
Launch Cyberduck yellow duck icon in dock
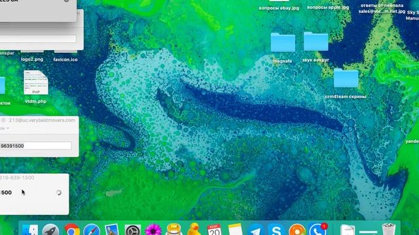pos(194,230)
